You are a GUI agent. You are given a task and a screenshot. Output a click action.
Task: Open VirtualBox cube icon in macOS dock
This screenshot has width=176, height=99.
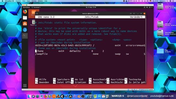(91, 96)
